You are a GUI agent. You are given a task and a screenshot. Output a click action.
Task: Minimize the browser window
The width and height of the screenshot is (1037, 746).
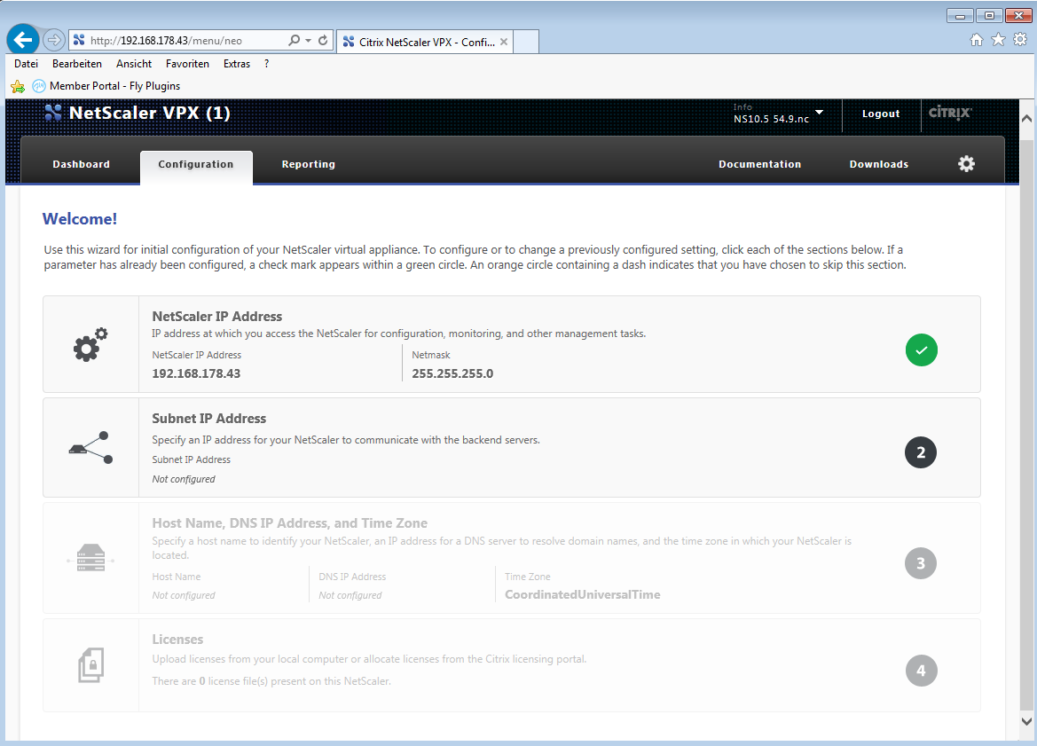pos(961,15)
